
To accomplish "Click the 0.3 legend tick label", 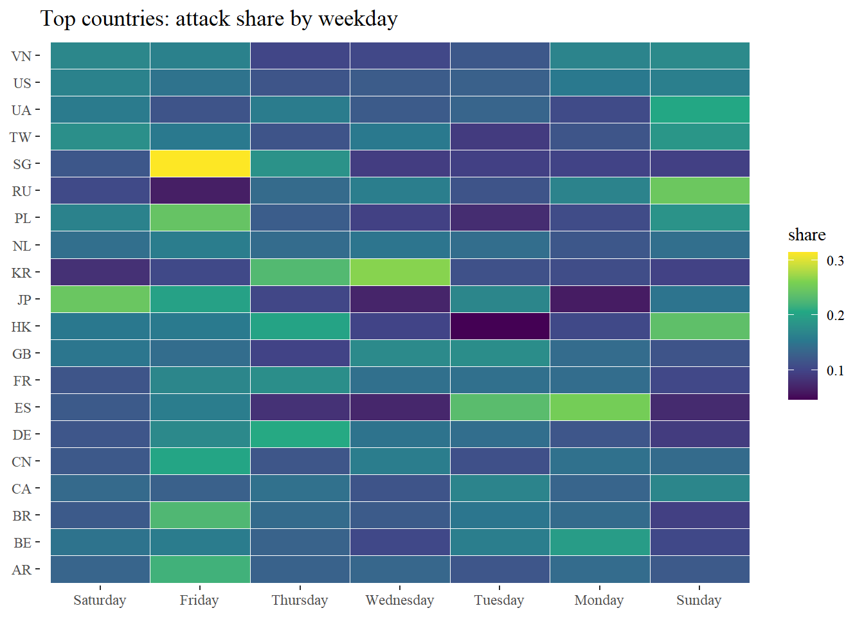I will coord(835,261).
